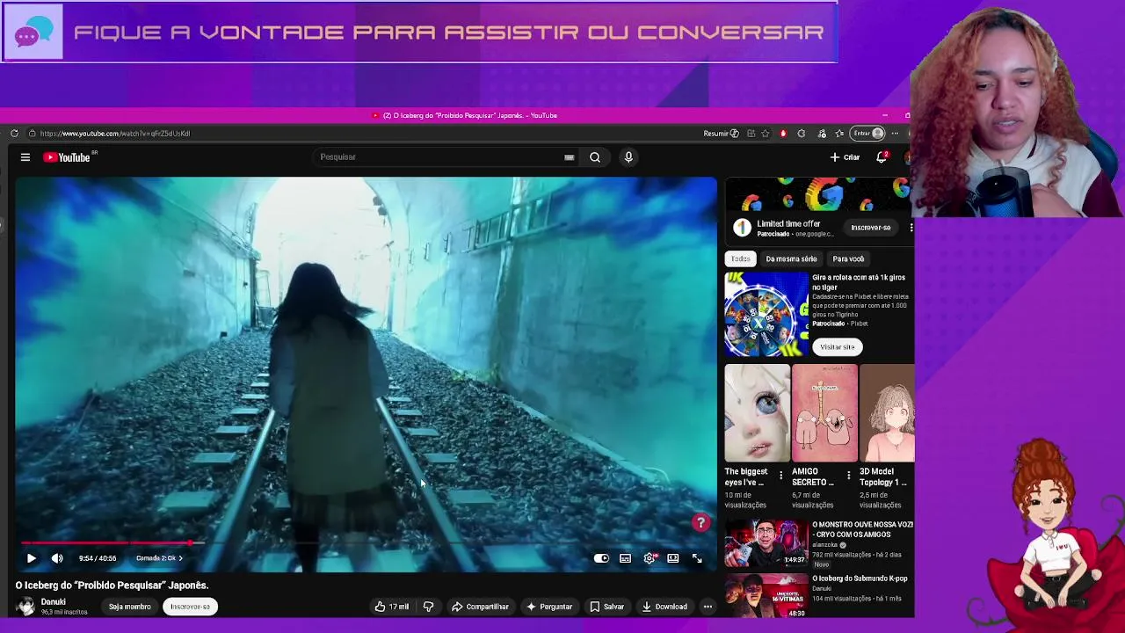
Task: Mute the video volume speaker icon
Action: coord(57,558)
